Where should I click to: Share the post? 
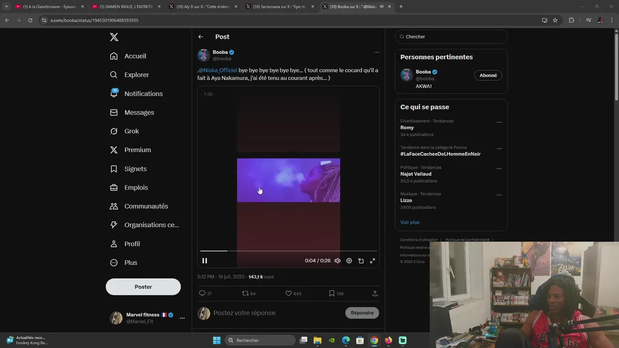(375, 293)
